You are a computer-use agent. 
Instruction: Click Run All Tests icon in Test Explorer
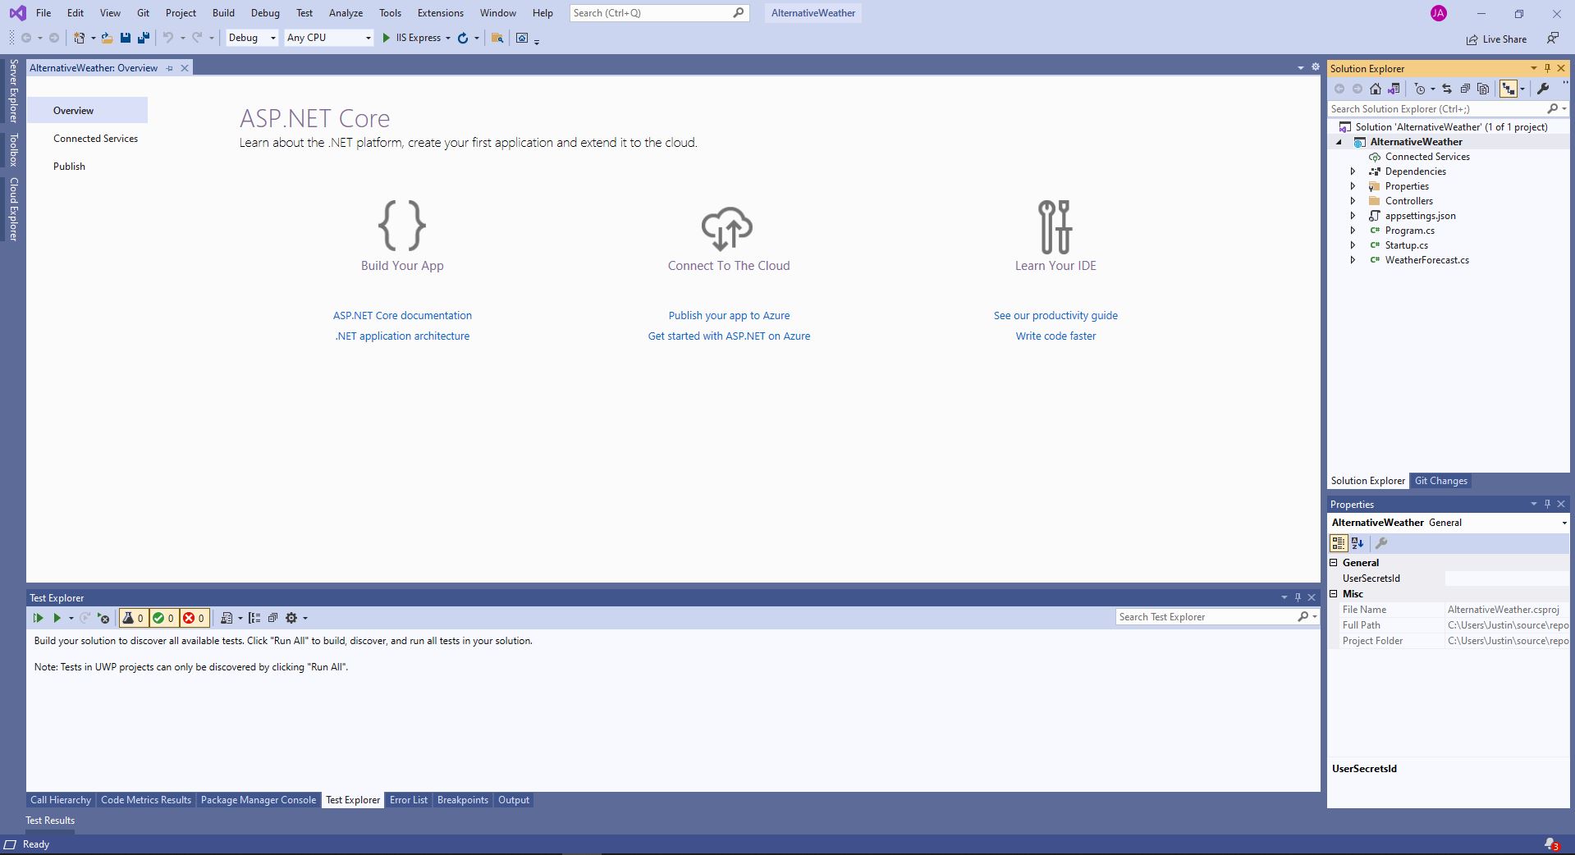38,618
